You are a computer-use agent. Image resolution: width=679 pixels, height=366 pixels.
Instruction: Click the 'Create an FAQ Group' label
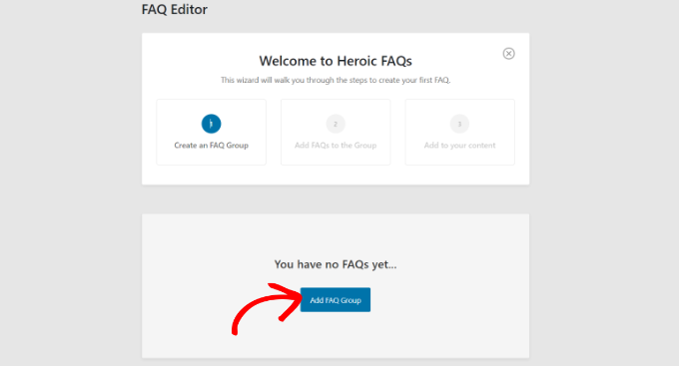(x=212, y=146)
